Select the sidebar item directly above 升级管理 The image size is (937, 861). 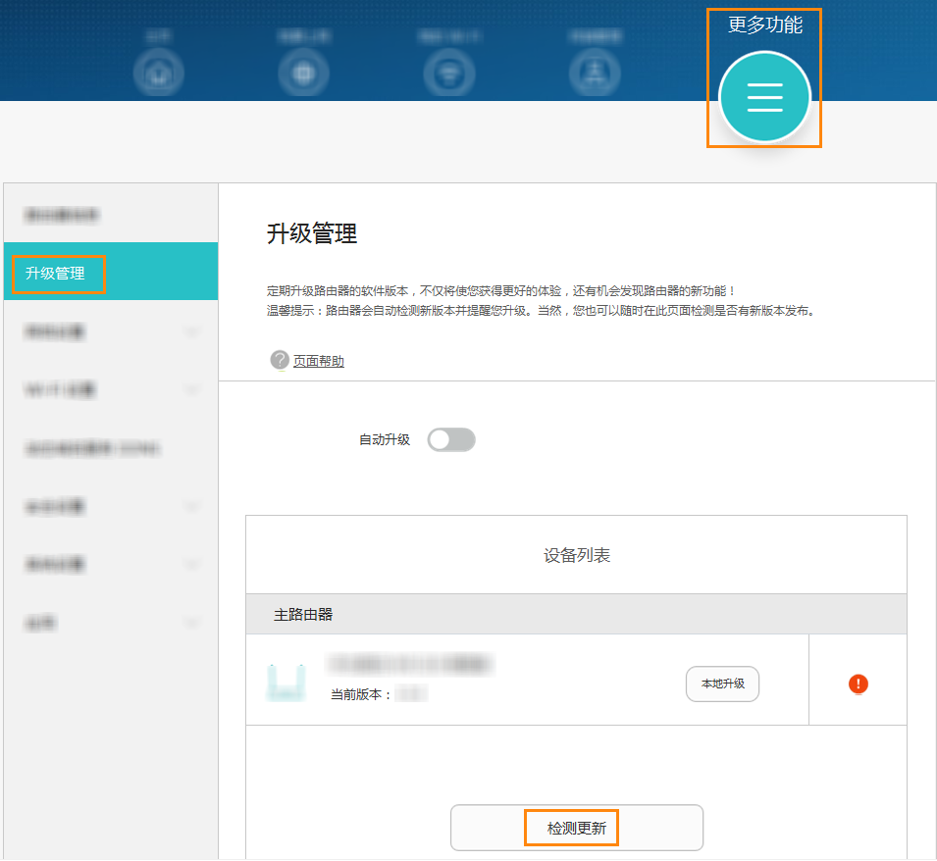point(64,215)
